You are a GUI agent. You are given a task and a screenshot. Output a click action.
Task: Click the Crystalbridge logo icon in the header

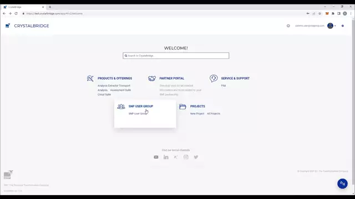(x=8, y=26)
